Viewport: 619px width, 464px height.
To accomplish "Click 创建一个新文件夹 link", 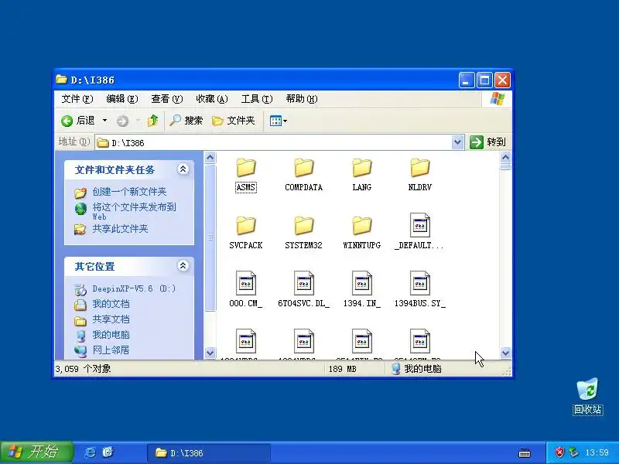I will [x=129, y=192].
